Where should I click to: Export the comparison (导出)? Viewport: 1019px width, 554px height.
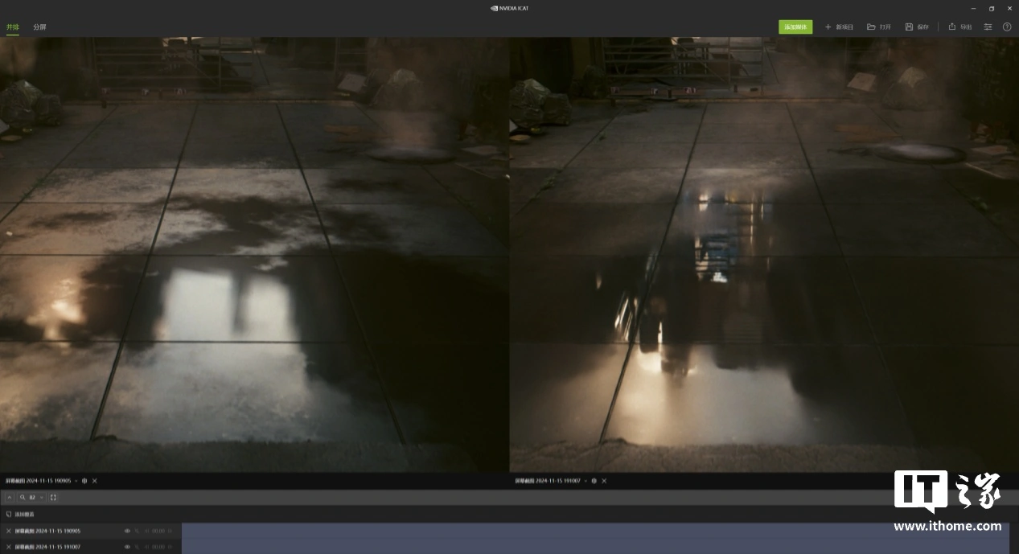pos(959,27)
